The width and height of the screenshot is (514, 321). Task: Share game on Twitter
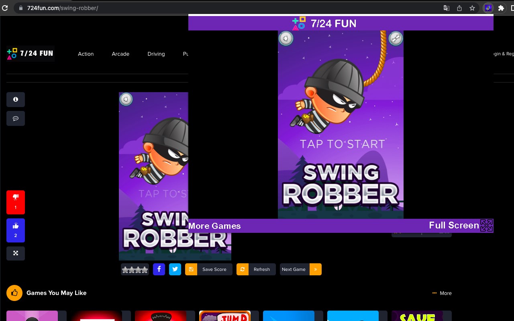point(175,269)
